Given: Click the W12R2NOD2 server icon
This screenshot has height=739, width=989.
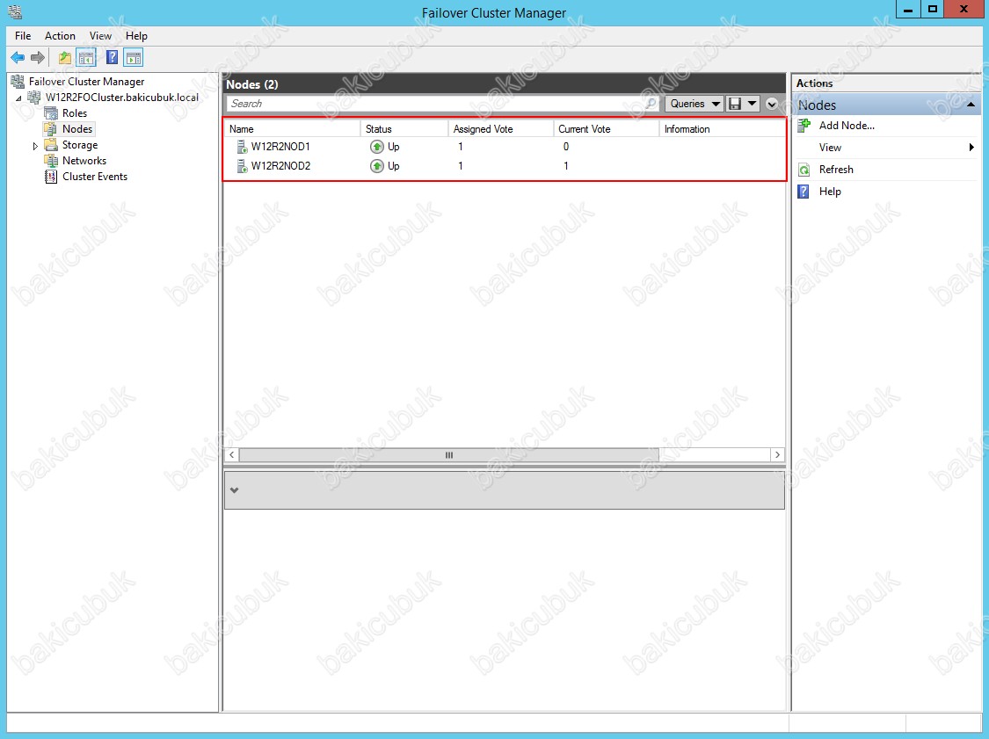Looking at the screenshot, I should pyautogui.click(x=242, y=166).
